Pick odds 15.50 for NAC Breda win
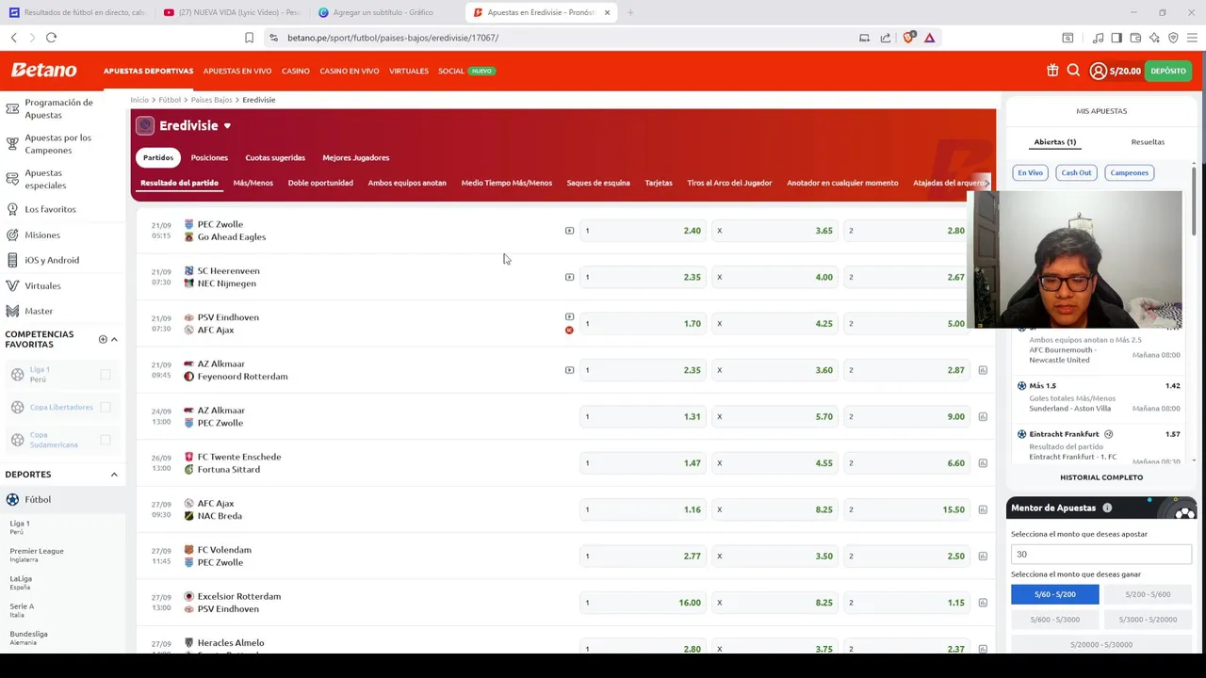 click(906, 509)
